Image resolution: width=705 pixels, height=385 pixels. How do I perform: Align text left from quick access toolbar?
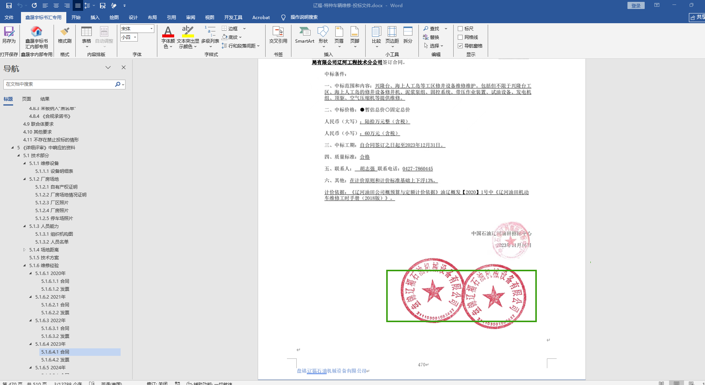pos(45,6)
